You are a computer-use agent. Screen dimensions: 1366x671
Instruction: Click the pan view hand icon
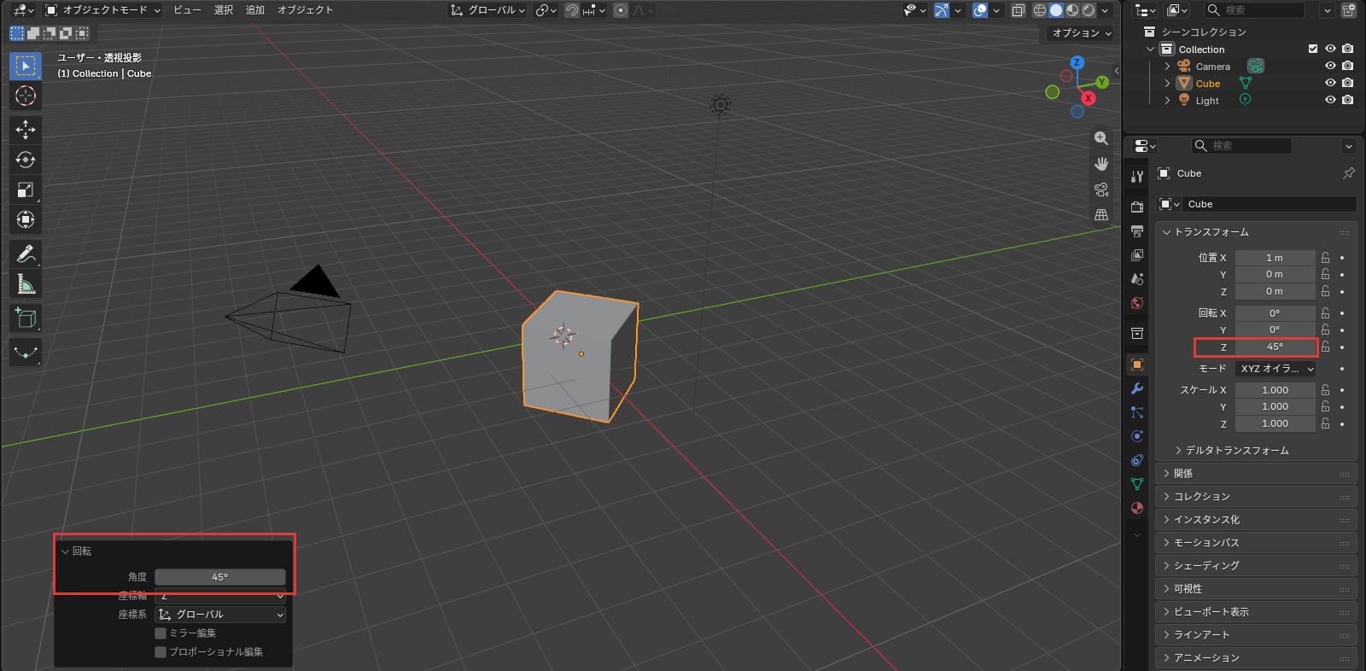(x=1101, y=164)
